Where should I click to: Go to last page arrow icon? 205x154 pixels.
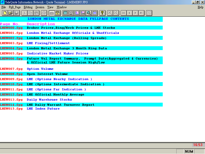click(x=141, y=13)
